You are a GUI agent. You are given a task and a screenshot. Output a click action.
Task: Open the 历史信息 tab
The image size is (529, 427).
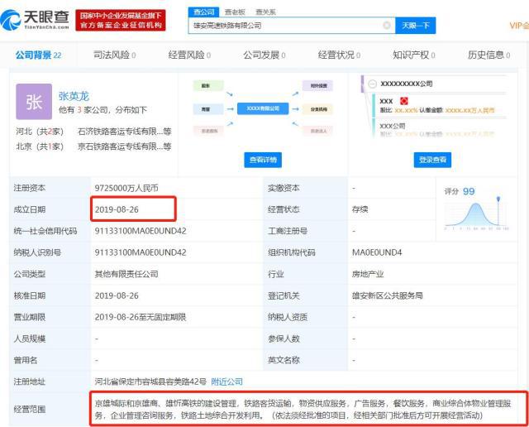488,55
